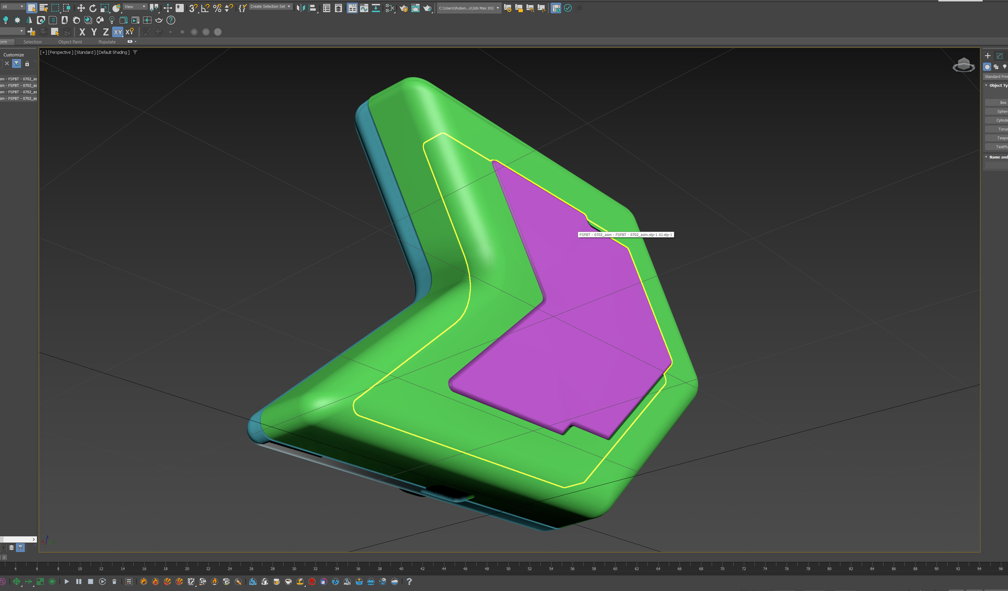
Task: Click the lightbulb icon at start of second row
Action: [5, 20]
